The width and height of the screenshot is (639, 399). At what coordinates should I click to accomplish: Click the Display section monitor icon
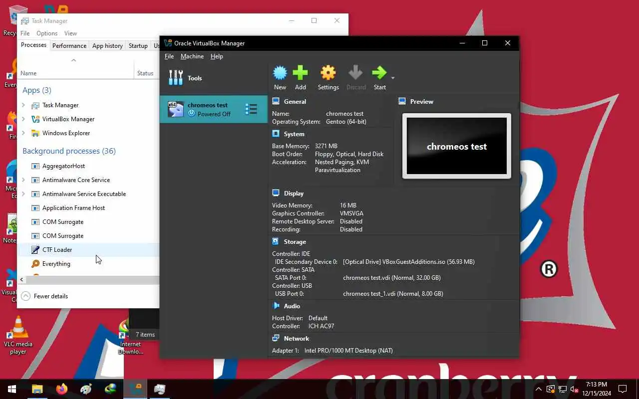pyautogui.click(x=276, y=193)
